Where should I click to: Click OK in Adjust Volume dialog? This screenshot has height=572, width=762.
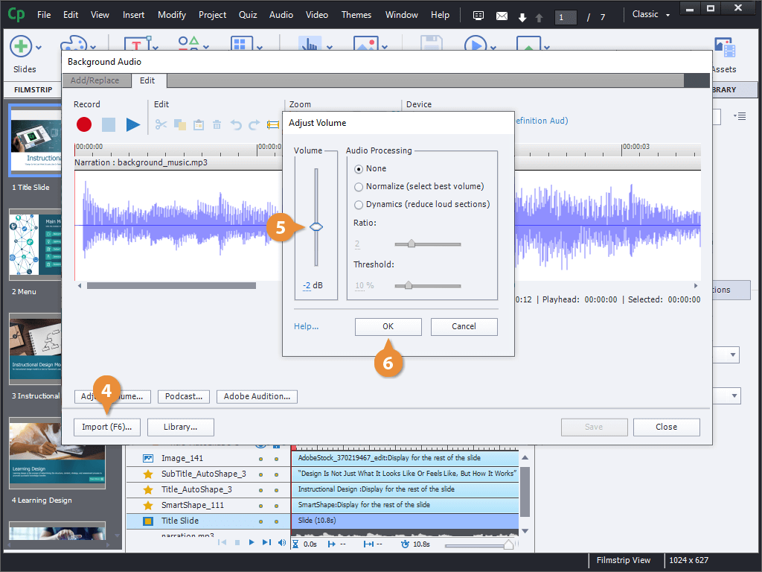pos(388,326)
